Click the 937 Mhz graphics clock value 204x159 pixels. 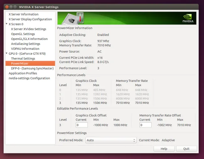click(103, 41)
